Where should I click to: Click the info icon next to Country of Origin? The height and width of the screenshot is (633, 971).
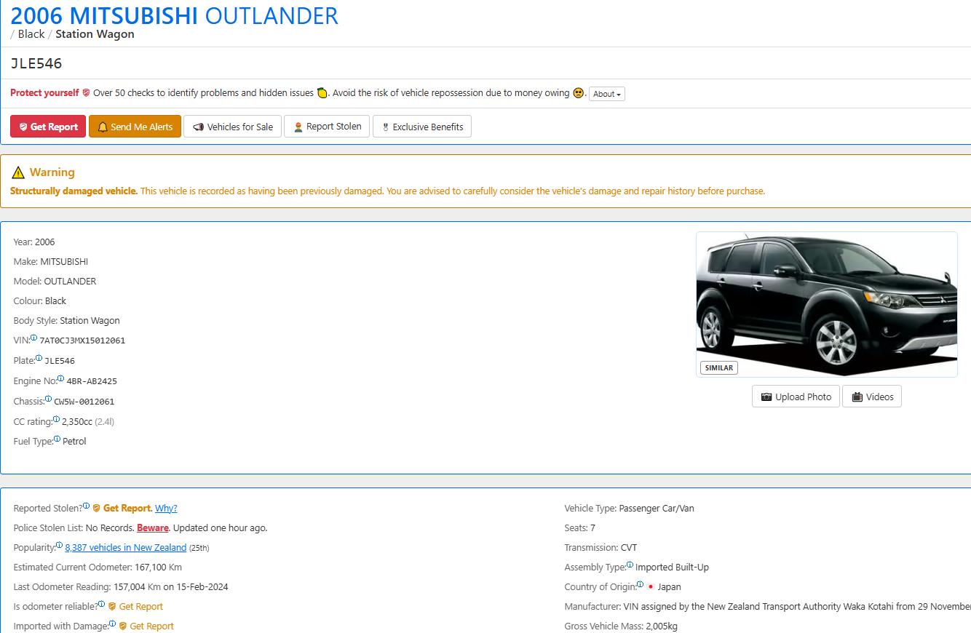[640, 584]
